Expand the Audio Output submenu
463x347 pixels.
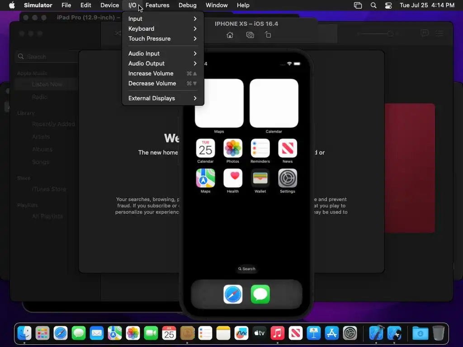pos(163,63)
